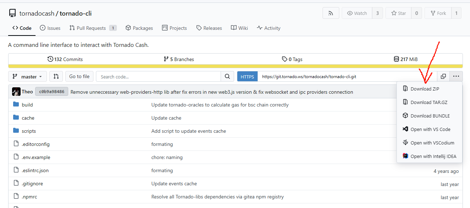
Task: Choose Download BUNDLE menu entry
Action: (430, 116)
